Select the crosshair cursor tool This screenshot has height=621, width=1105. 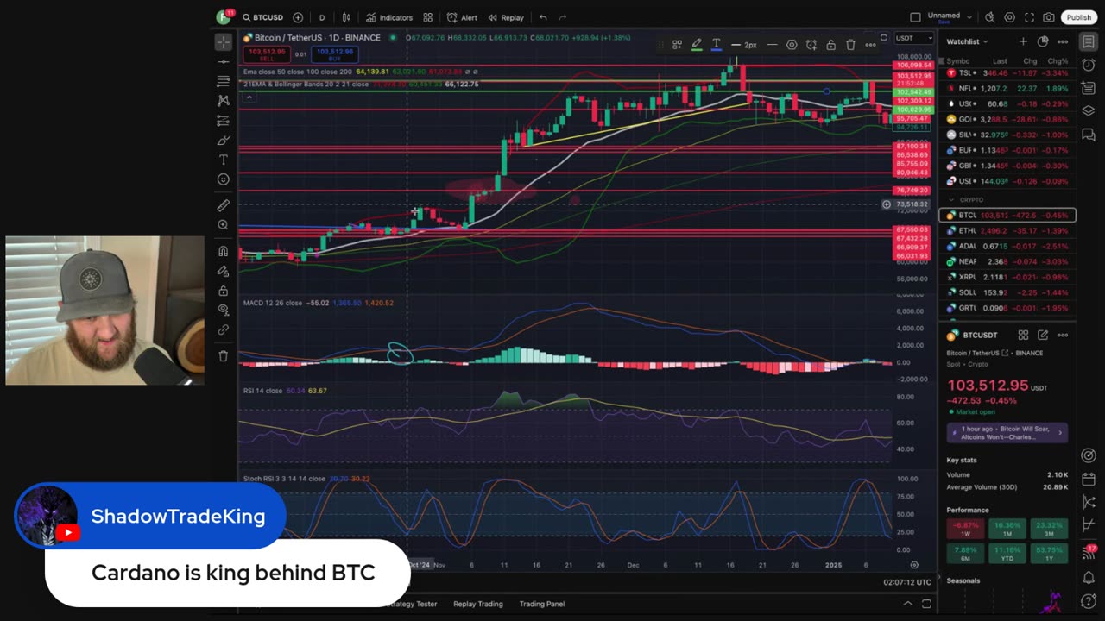[x=224, y=41]
